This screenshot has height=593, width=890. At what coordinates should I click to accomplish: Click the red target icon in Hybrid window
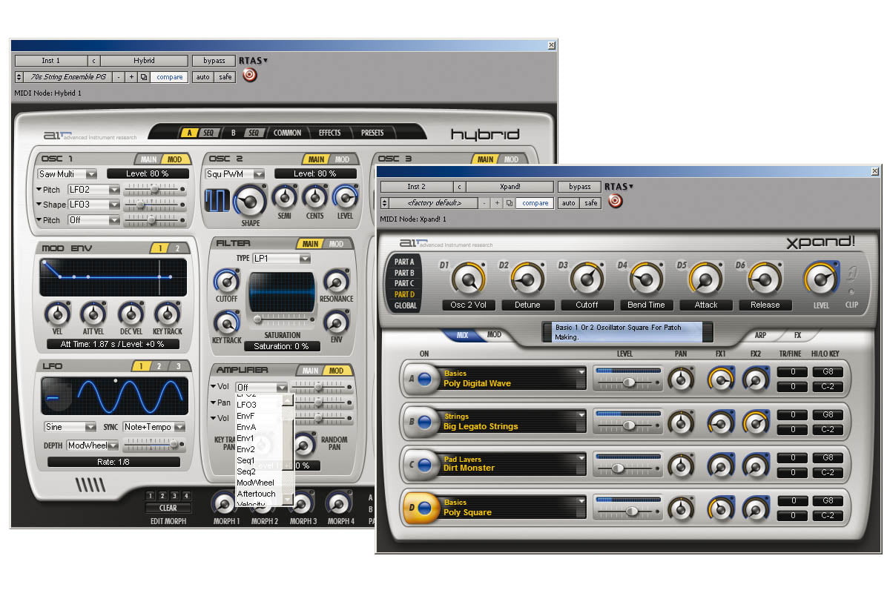[250, 75]
